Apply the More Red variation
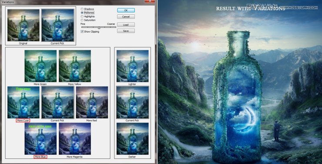The image size is (322, 164). 92,102
